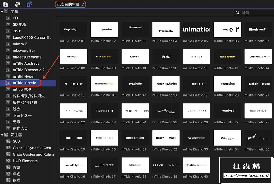Select the mTitle Kinetic 16 Minimalistic Design thumbnail
The height and width of the screenshot is (184, 274).
104,84
